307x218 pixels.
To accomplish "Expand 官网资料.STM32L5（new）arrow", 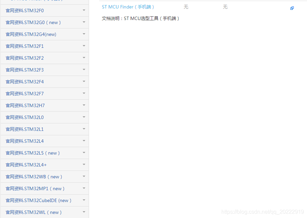I will click(84, 153).
